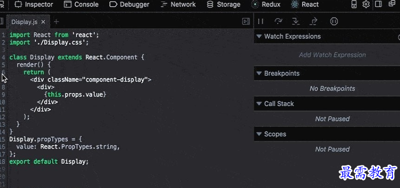Click the pause execution icon

click(261, 21)
